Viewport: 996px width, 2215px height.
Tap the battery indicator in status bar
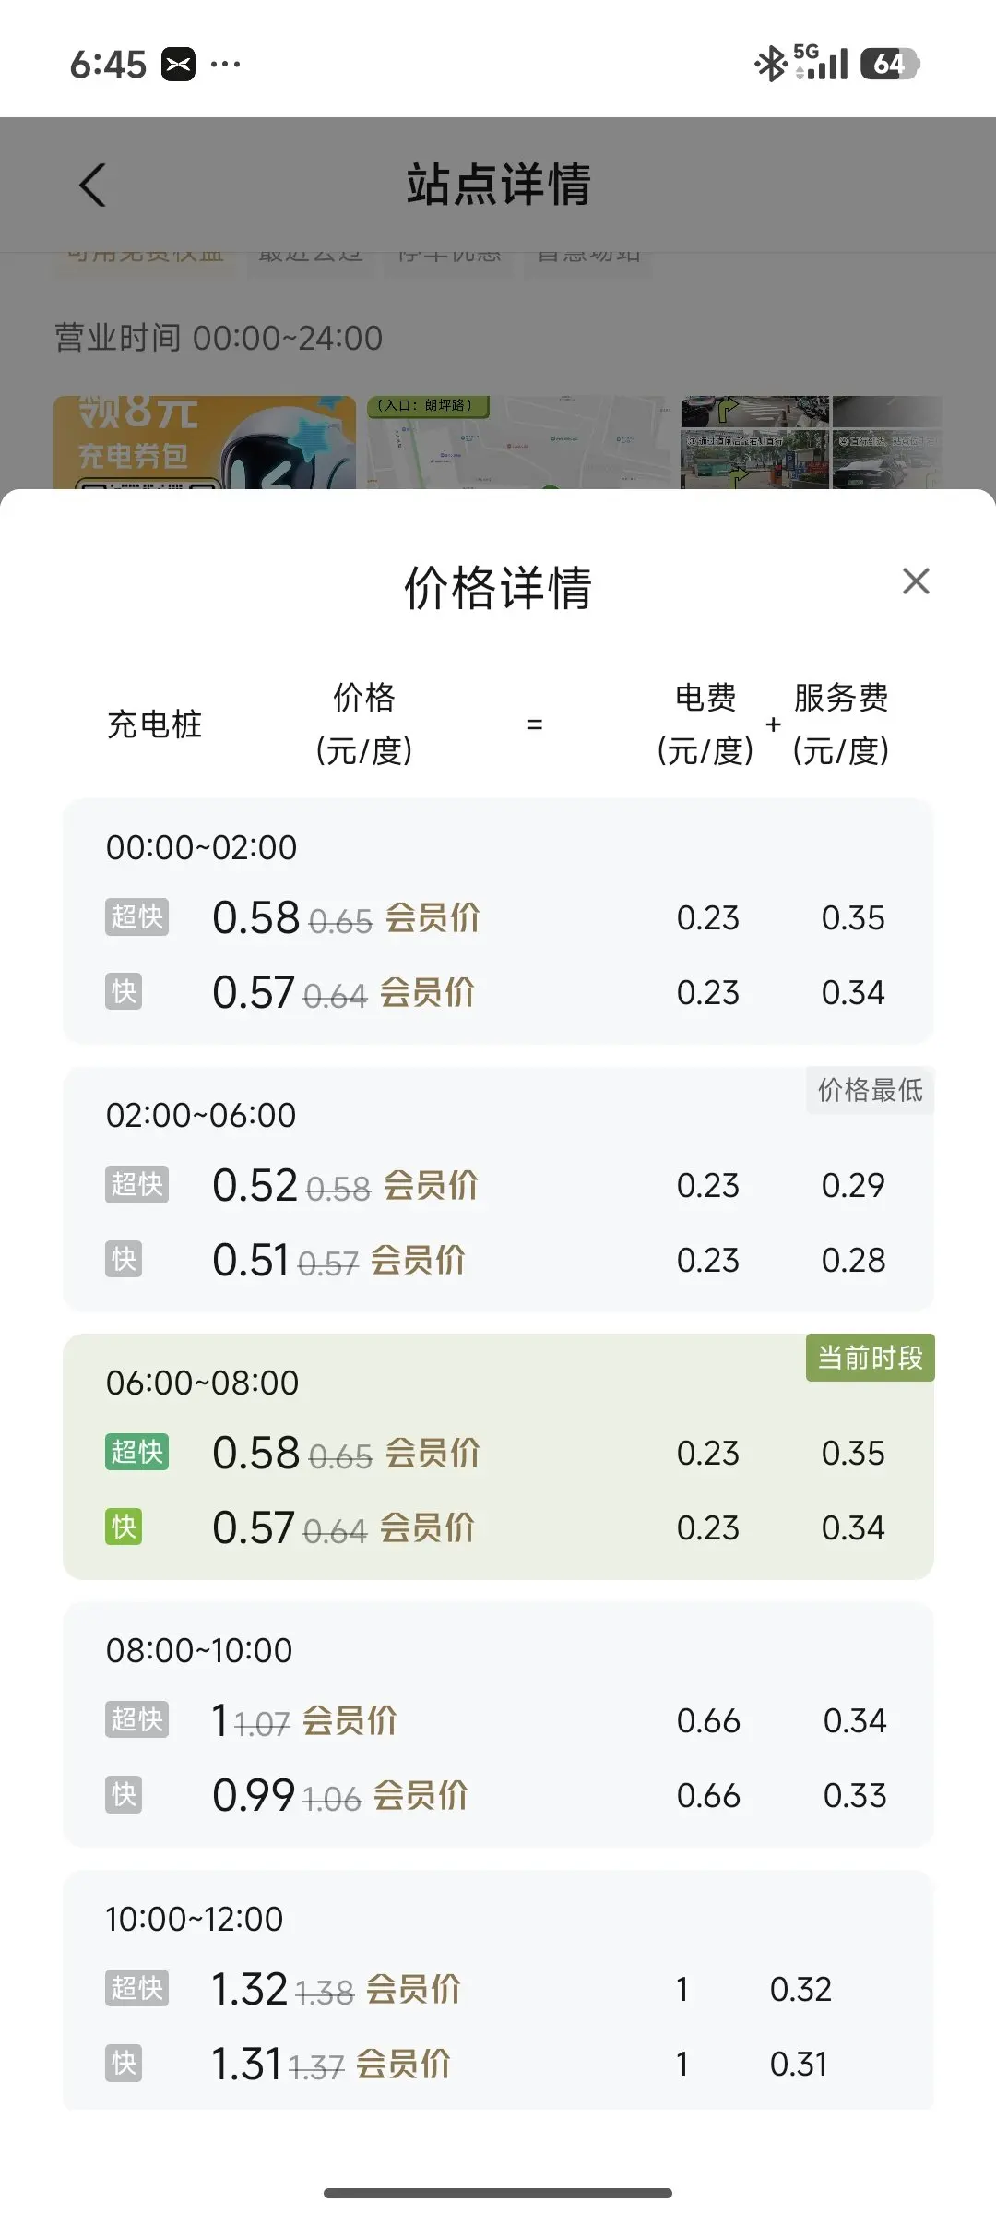(x=889, y=64)
